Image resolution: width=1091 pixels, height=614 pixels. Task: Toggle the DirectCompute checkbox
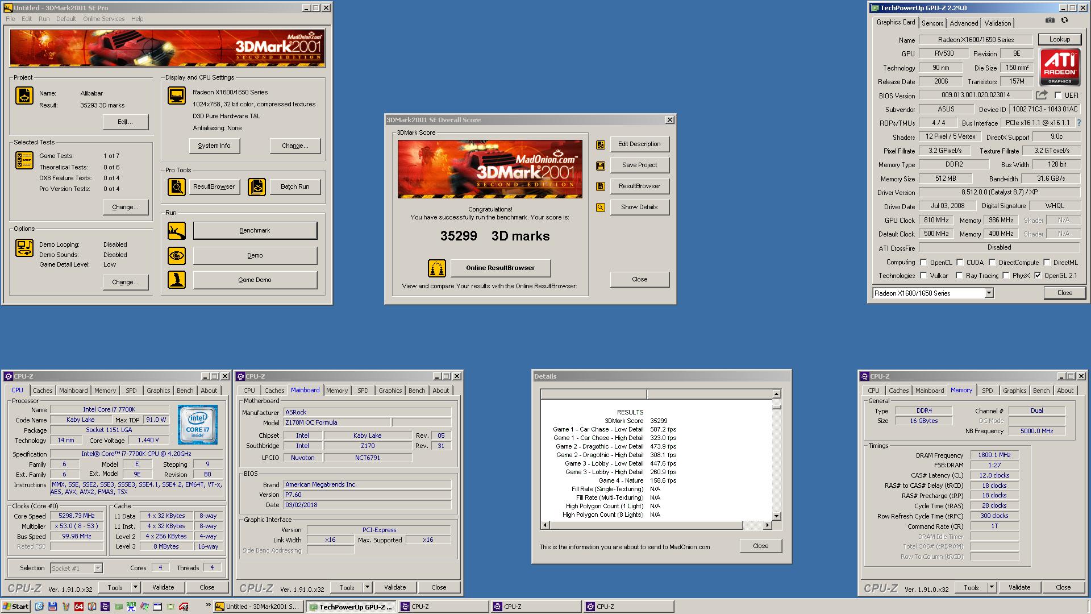pos(992,263)
